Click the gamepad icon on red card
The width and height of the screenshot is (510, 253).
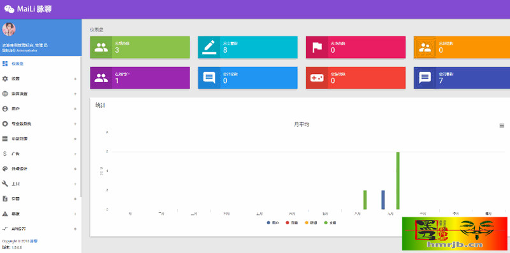317,78
